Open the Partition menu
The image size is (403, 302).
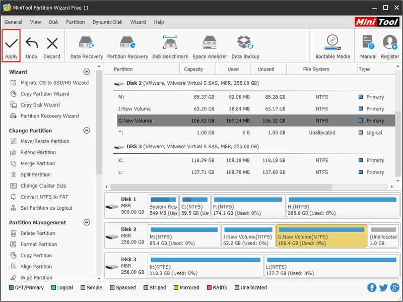coord(75,22)
